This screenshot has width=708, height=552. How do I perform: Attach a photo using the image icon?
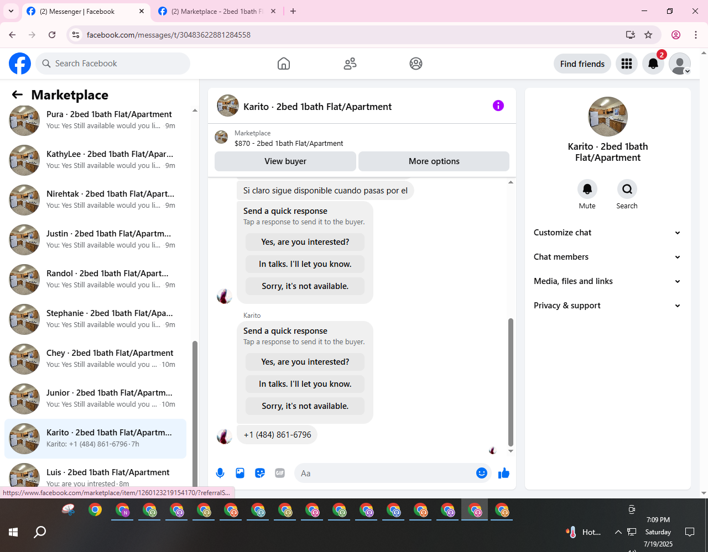point(240,473)
